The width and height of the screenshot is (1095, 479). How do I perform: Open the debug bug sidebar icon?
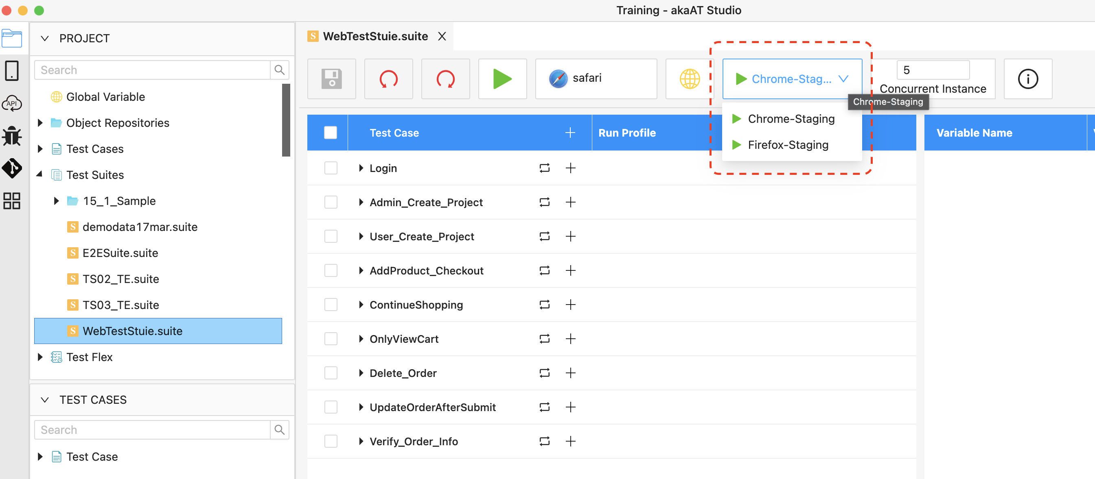tap(12, 136)
